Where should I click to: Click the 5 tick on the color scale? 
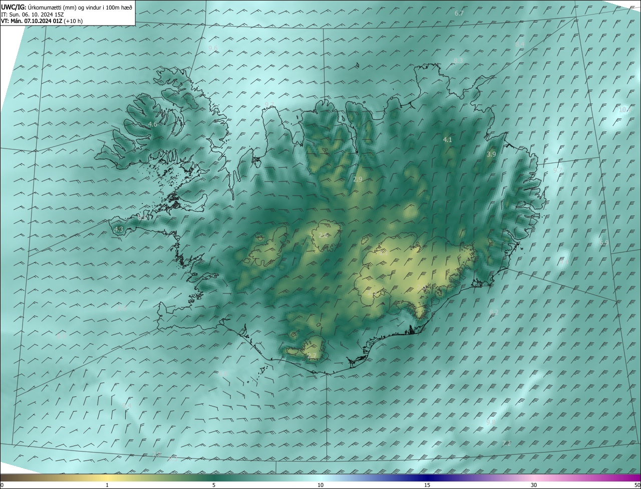click(x=214, y=485)
